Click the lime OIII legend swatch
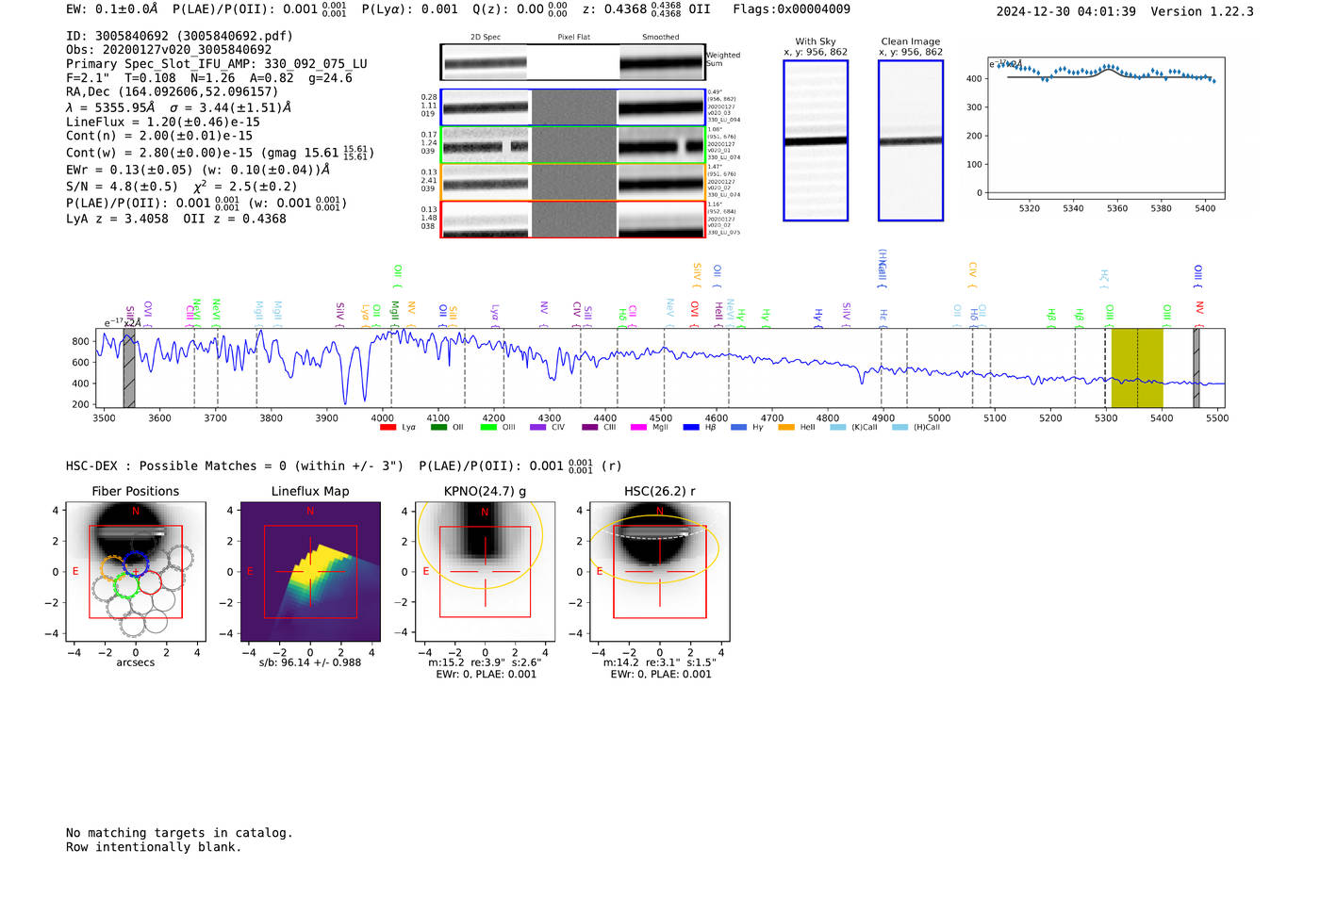Image resolution: width=1320 pixels, height=898 pixels. (x=488, y=427)
